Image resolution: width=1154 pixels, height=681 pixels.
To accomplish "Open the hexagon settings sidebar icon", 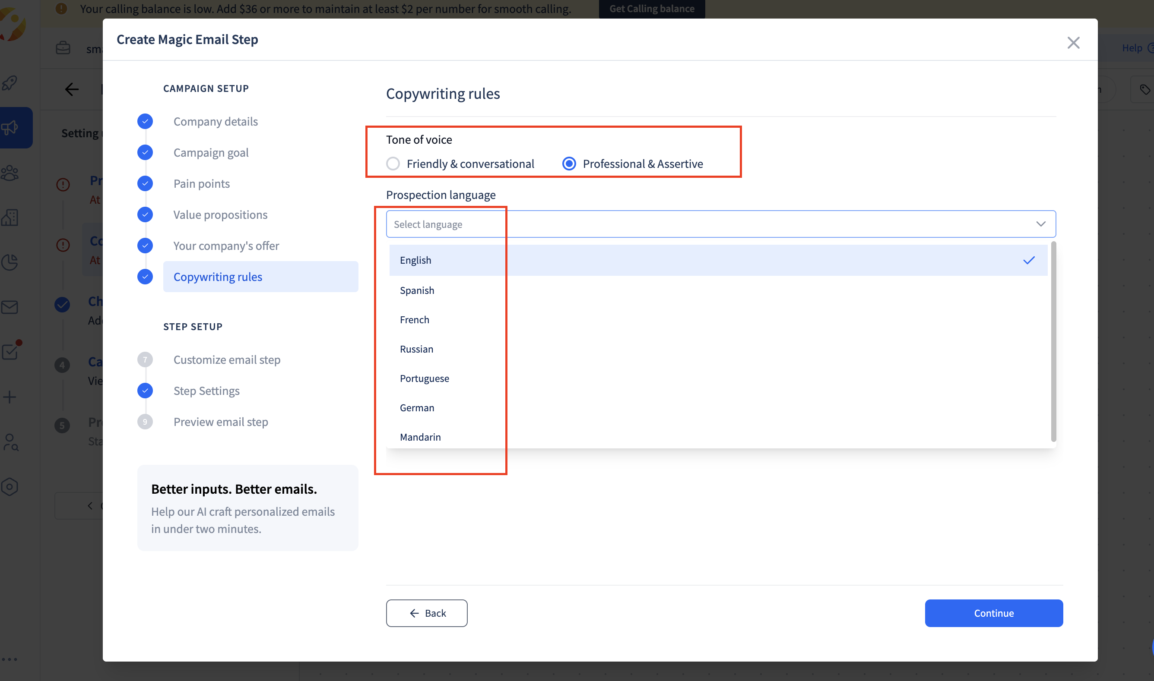I will pyautogui.click(x=10, y=486).
